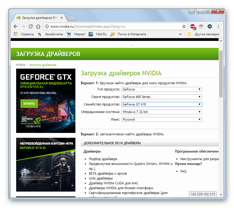Go back with the browser back arrow

(16, 27)
